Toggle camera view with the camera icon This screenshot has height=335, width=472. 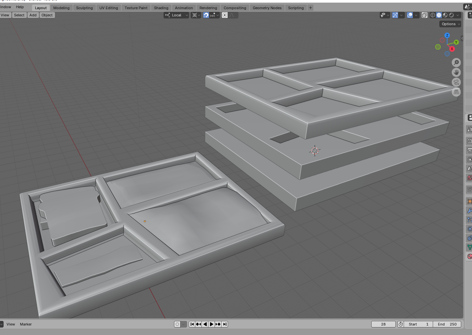point(456,82)
